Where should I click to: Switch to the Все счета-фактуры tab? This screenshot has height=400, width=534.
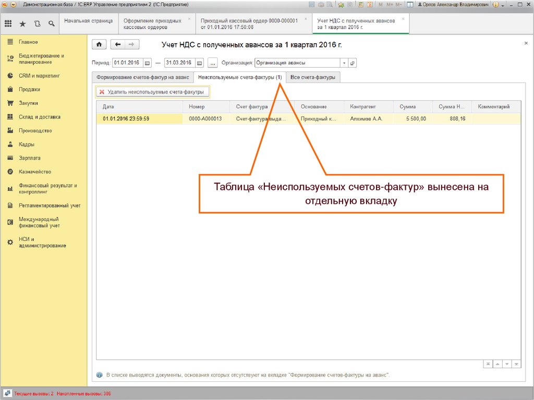tap(313, 77)
